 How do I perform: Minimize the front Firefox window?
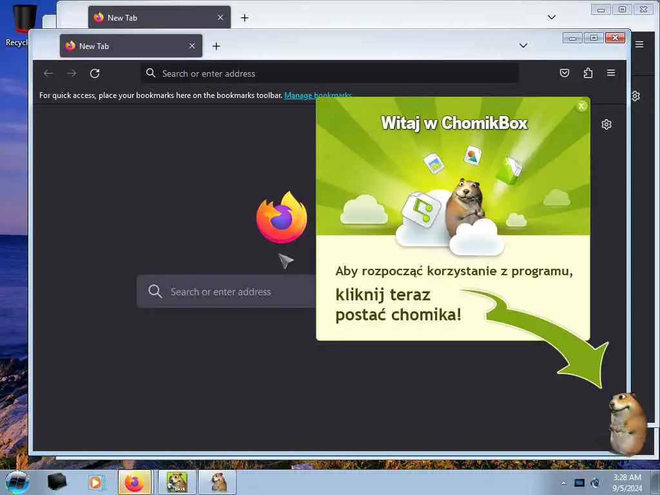(572, 38)
